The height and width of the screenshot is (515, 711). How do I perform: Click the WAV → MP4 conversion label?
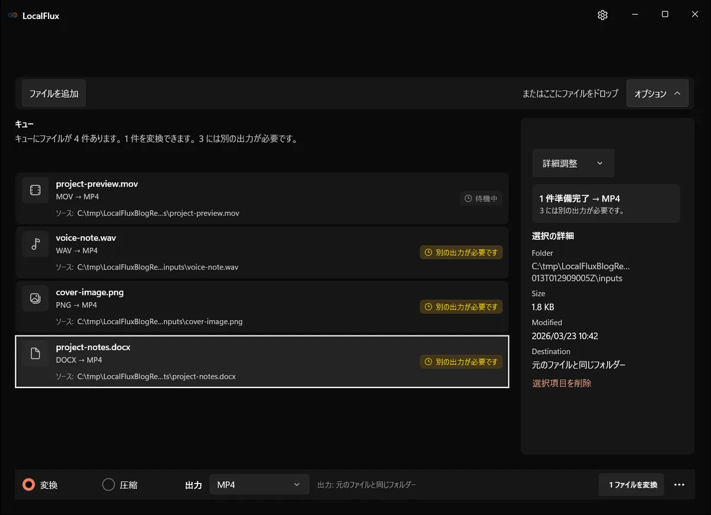pyautogui.click(x=77, y=251)
